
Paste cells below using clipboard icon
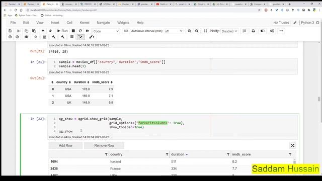tap(34, 31)
